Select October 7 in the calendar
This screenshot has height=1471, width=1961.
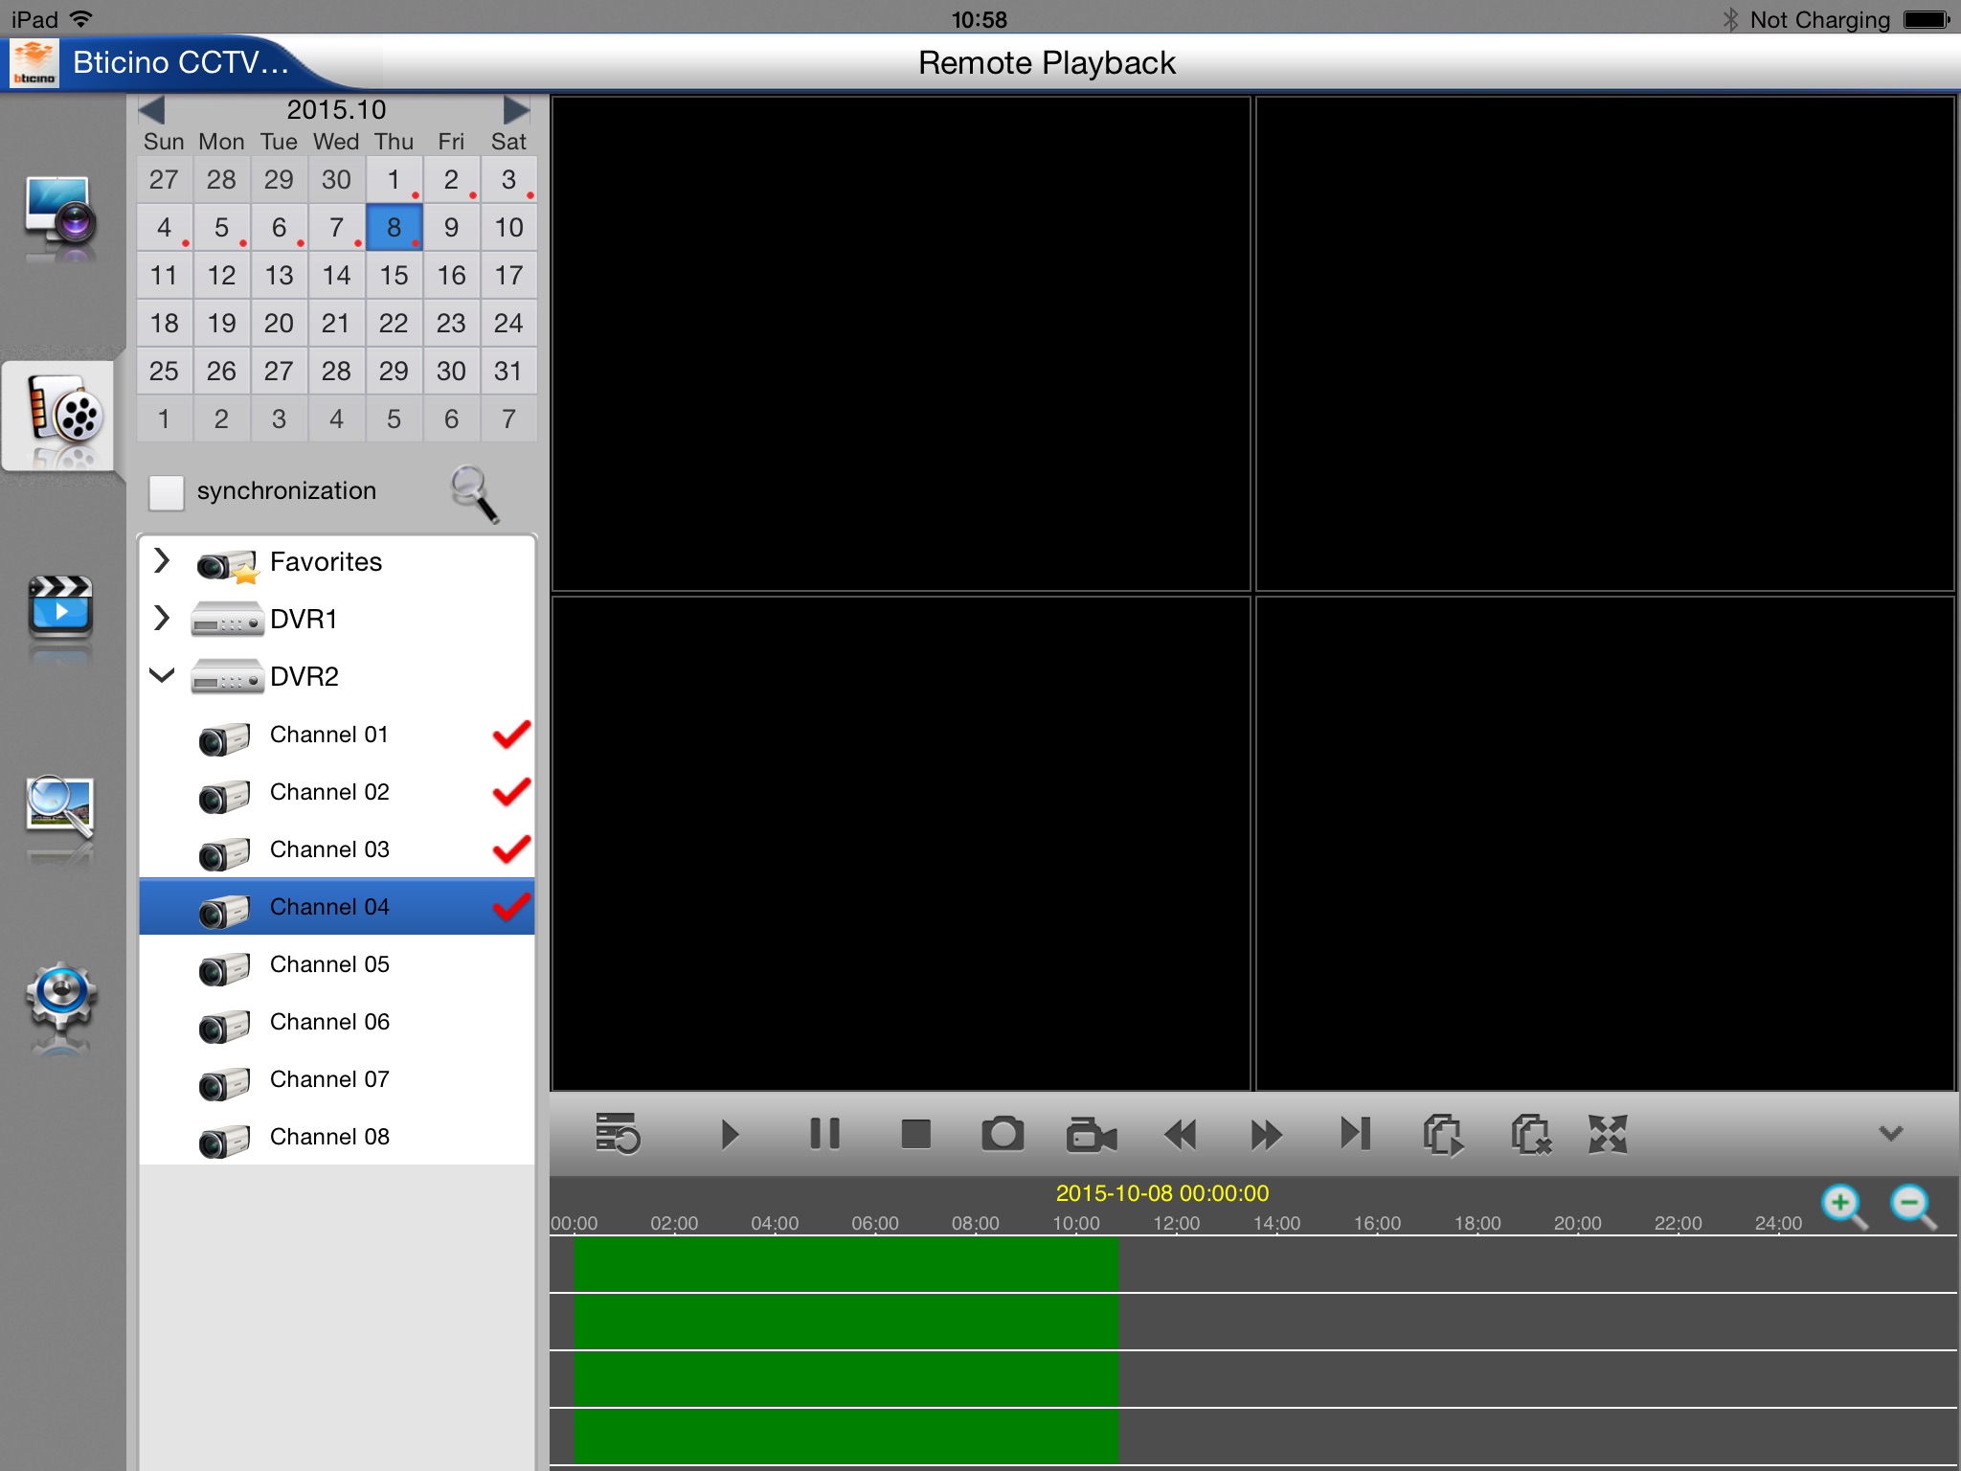point(336,228)
